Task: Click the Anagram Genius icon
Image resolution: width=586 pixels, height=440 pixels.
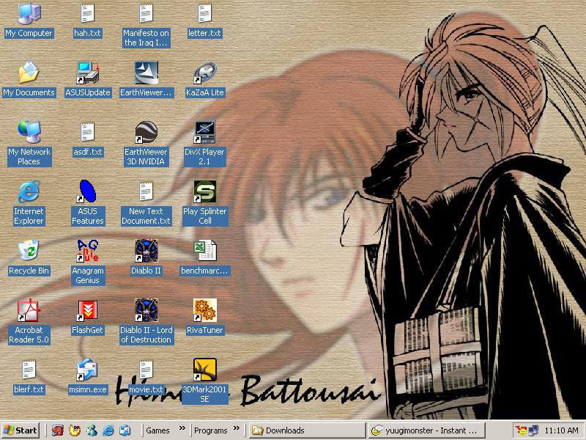Action: [x=87, y=252]
